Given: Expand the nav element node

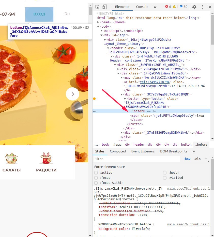Looking at the screenshot, I should 121,78.
